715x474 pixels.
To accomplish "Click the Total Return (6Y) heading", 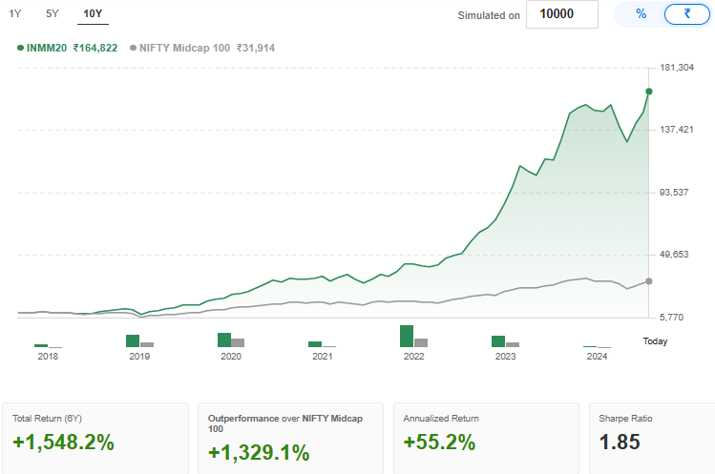I will point(47,419).
